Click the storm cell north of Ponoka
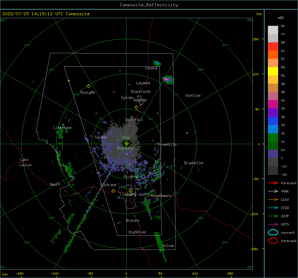The width and height of the screenshot is (298, 278). pyautogui.click(x=157, y=63)
